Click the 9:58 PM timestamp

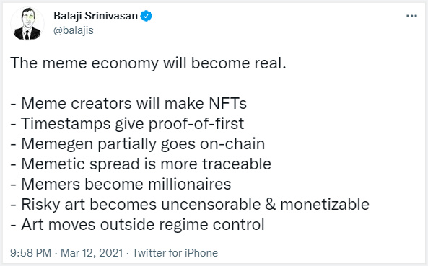pyautogui.click(x=30, y=253)
